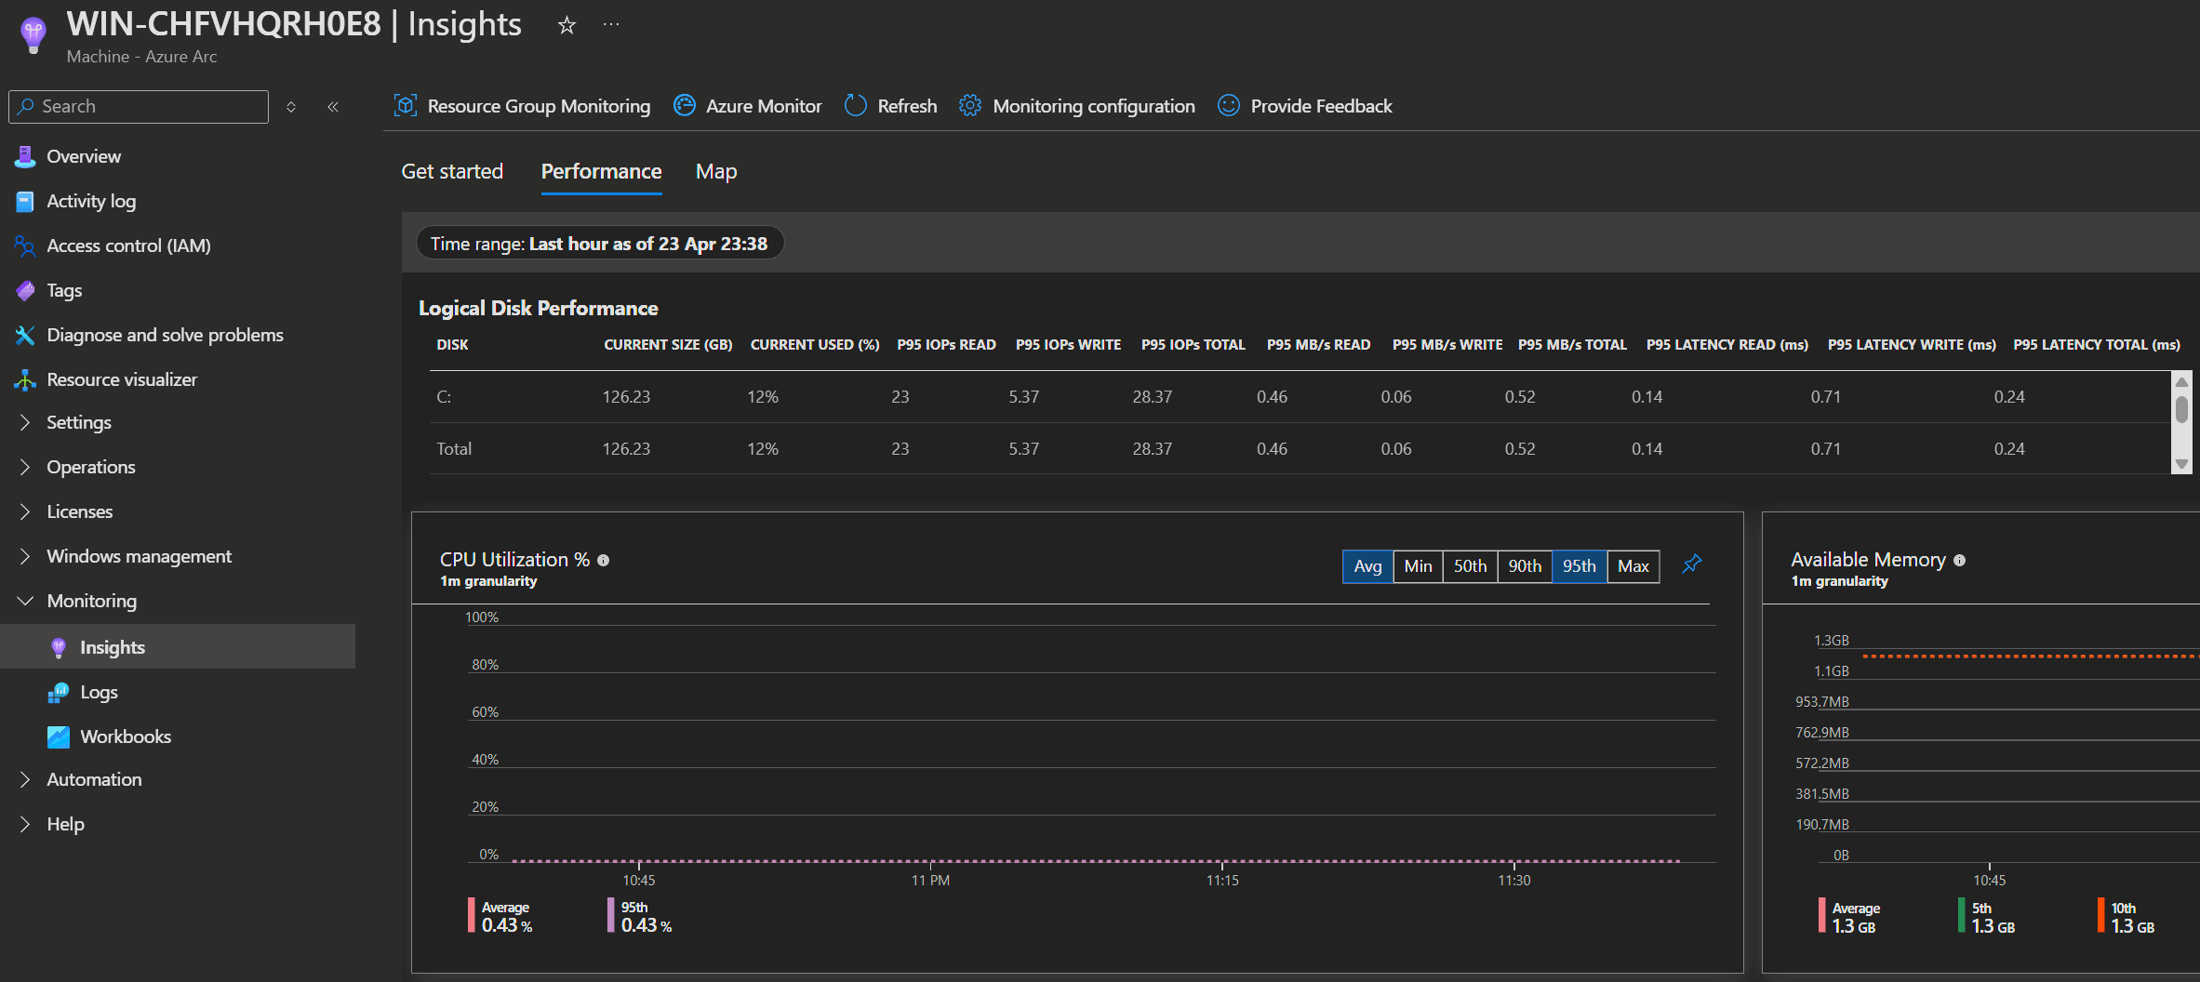Click the Insights sidebar bulb icon
The width and height of the screenshot is (2200, 982).
coord(59,647)
